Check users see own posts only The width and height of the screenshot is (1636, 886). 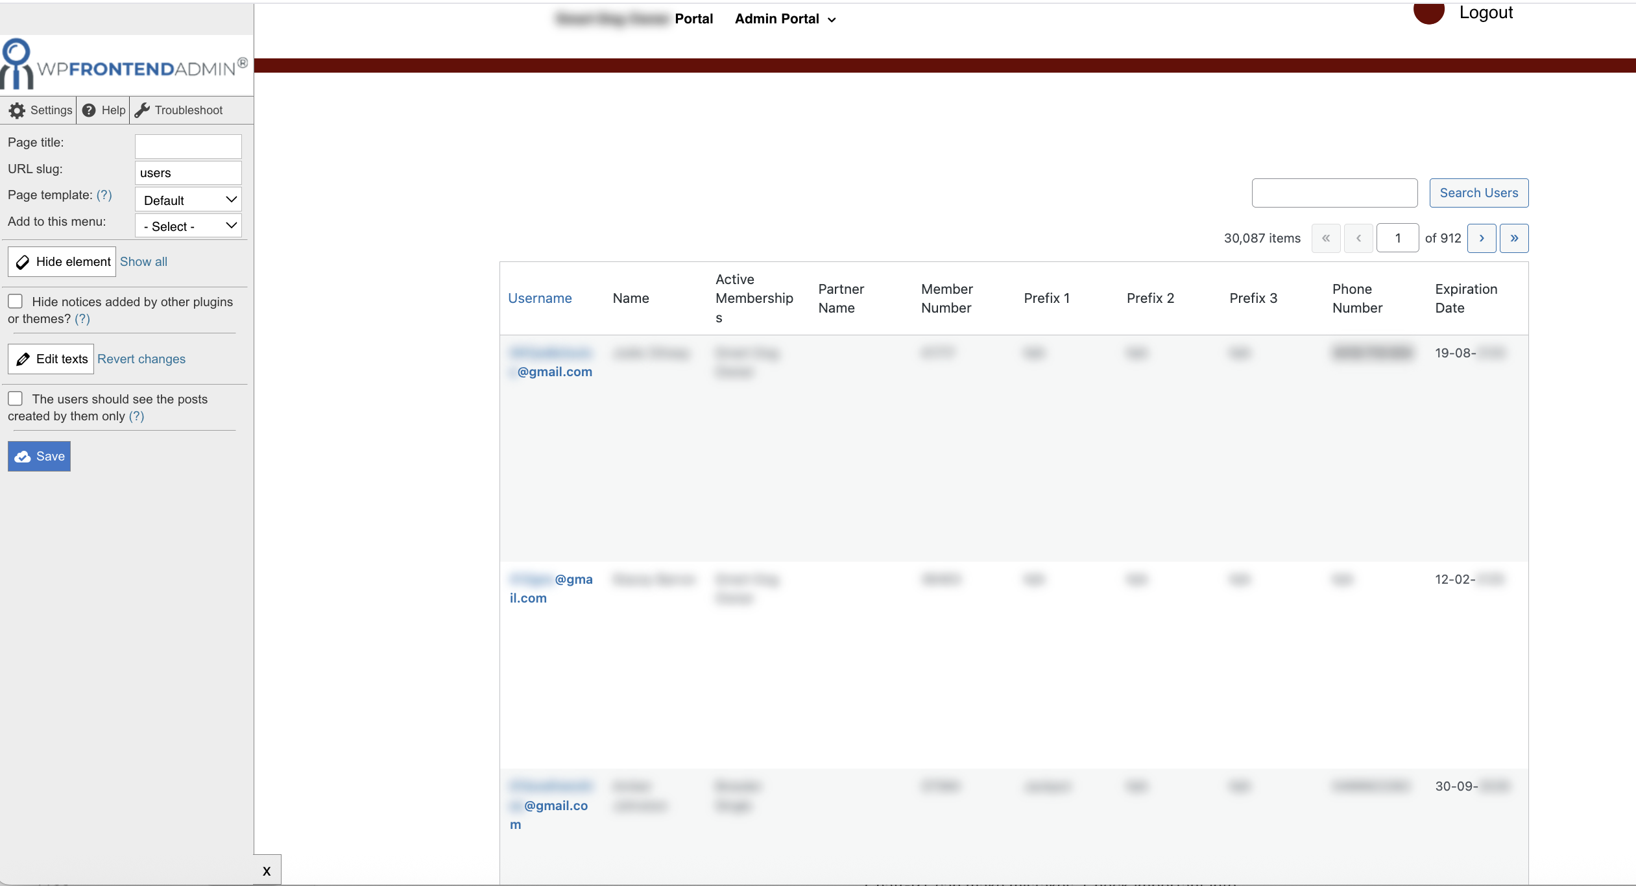(x=16, y=398)
